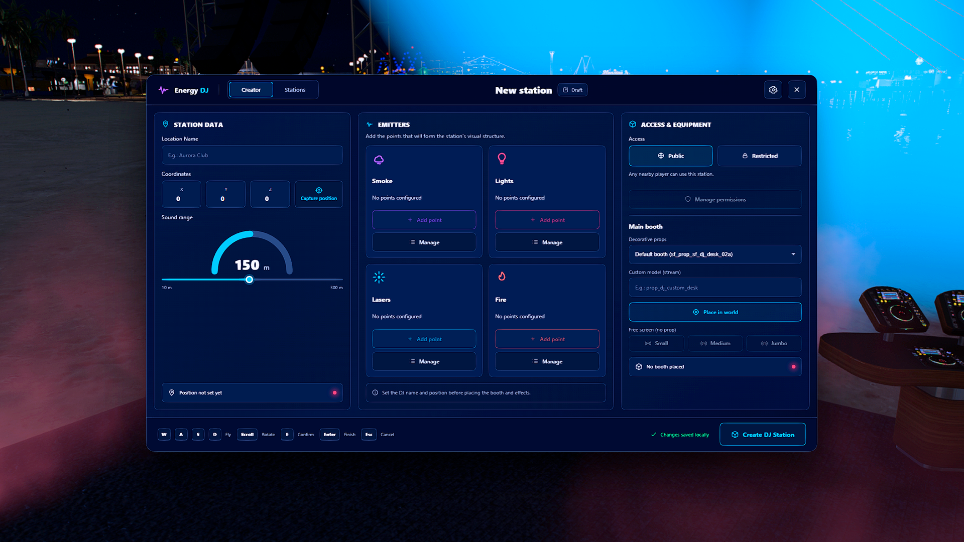Image resolution: width=964 pixels, height=542 pixels.
Task: Click the Fire flame icon
Action: [x=502, y=276]
